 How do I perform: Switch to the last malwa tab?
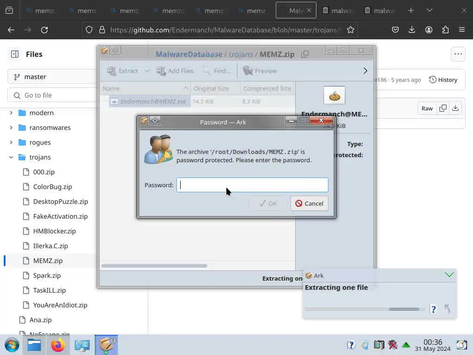click(x=380, y=11)
